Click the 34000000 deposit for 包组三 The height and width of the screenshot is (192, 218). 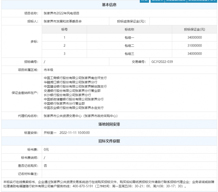point(194,54)
